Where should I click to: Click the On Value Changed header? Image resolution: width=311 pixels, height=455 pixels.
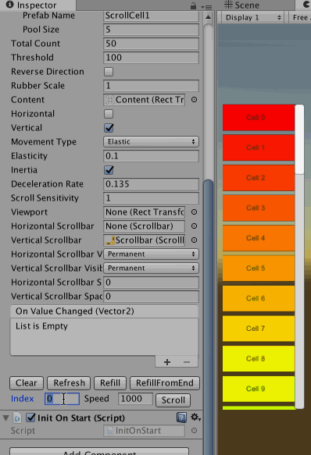tap(104, 311)
